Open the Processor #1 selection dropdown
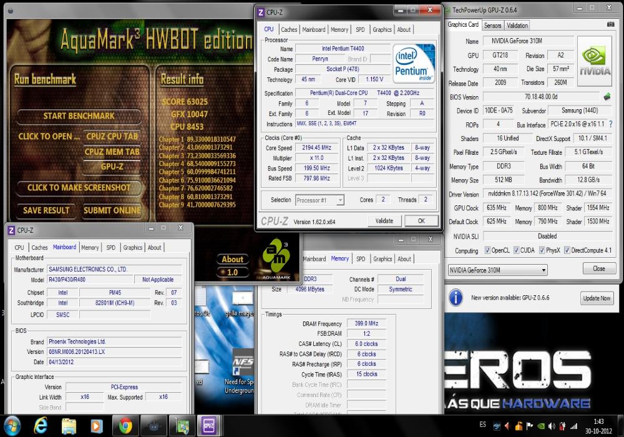The image size is (624, 437). 319,200
